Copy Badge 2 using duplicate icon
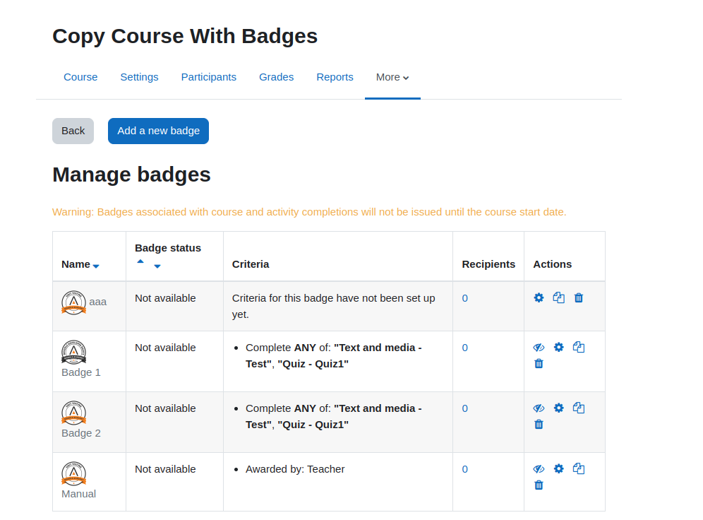Screen dimensions: 703x520 pyautogui.click(x=579, y=408)
